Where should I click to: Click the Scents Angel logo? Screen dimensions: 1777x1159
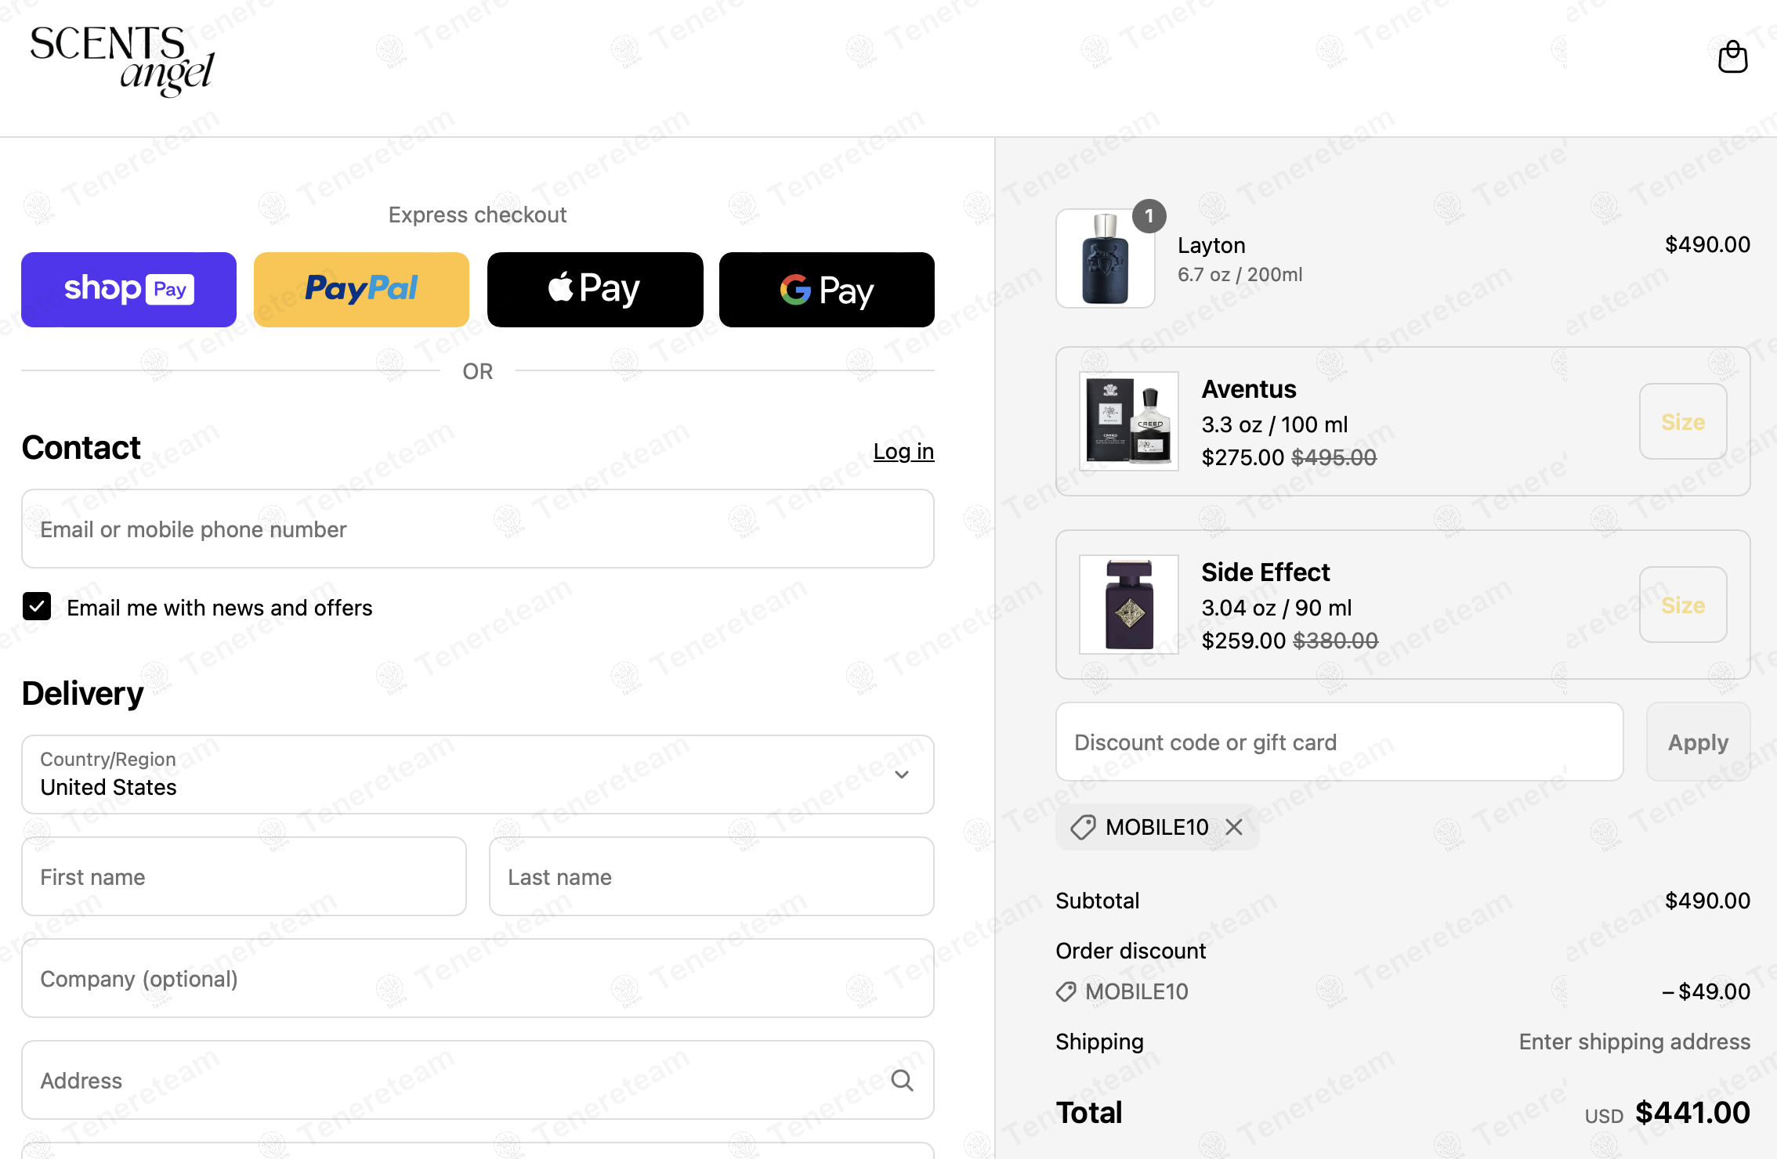click(121, 60)
